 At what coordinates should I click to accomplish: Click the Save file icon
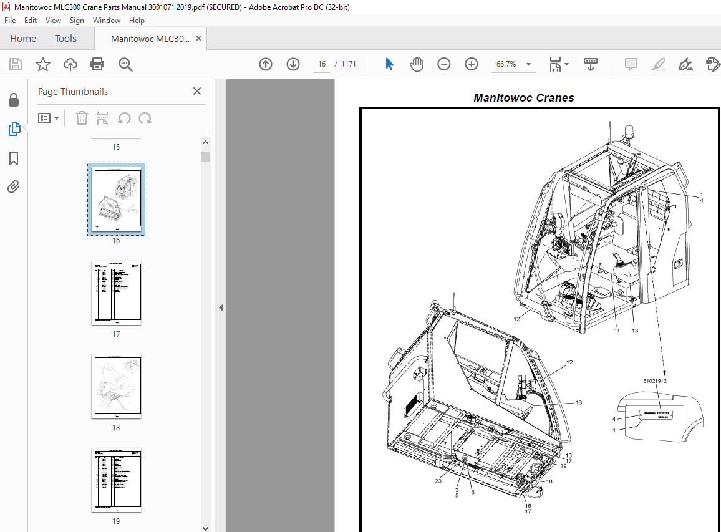click(x=16, y=64)
